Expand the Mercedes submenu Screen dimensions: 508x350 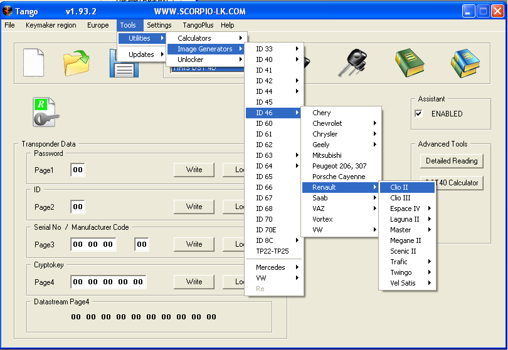275,267
